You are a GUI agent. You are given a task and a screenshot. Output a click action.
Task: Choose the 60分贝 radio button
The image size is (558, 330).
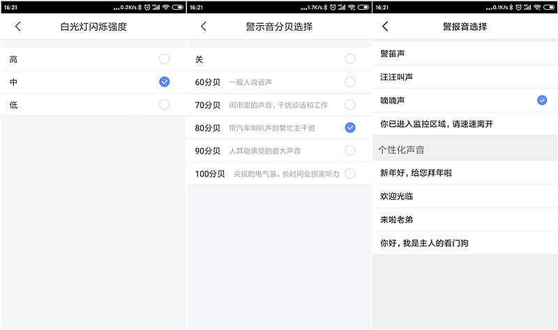point(349,82)
